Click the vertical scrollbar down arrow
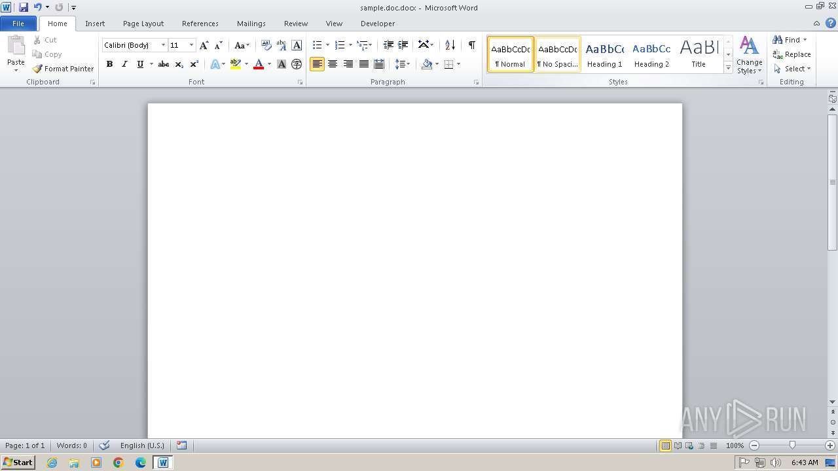The height and width of the screenshot is (471, 838). click(833, 402)
